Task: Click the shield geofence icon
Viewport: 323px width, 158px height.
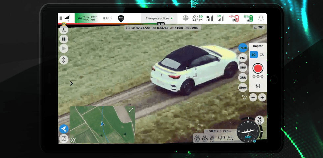Action: tap(121, 18)
